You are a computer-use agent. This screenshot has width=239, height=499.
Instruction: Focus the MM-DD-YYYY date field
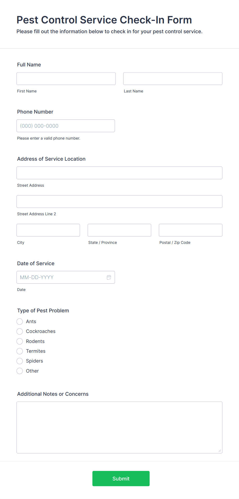66,277
